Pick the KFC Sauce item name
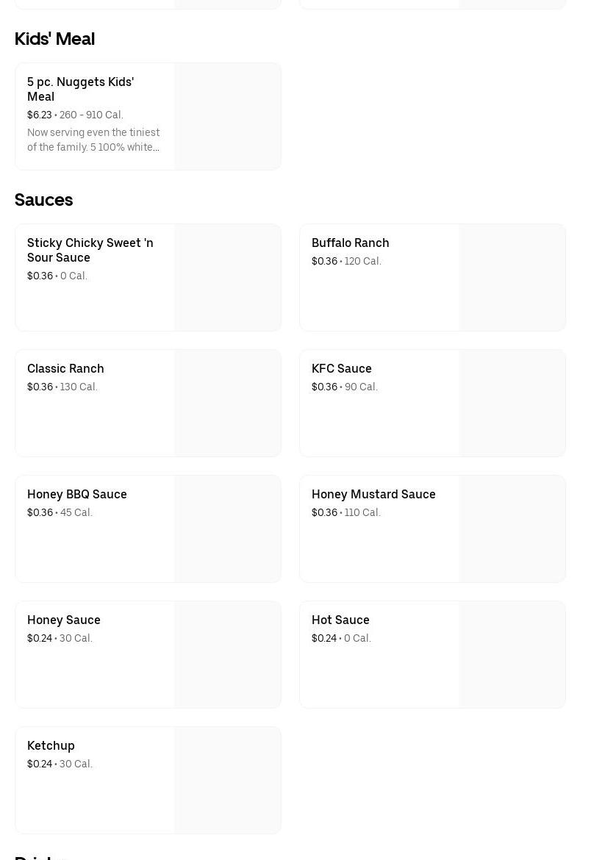Screen dimensions: 591x860 341,368
